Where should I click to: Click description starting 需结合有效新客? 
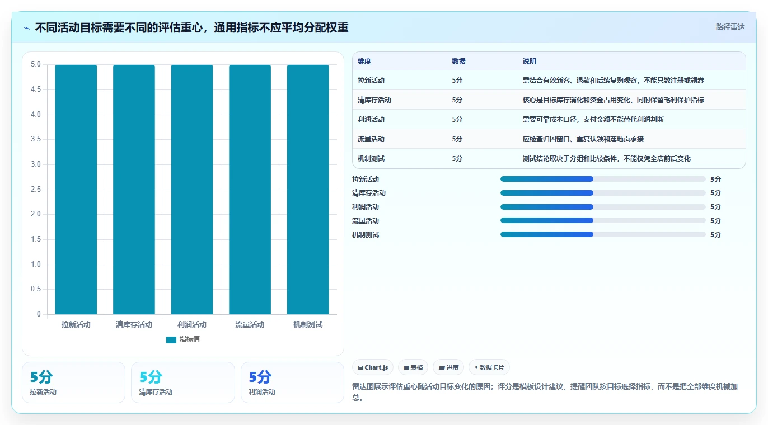pos(613,81)
